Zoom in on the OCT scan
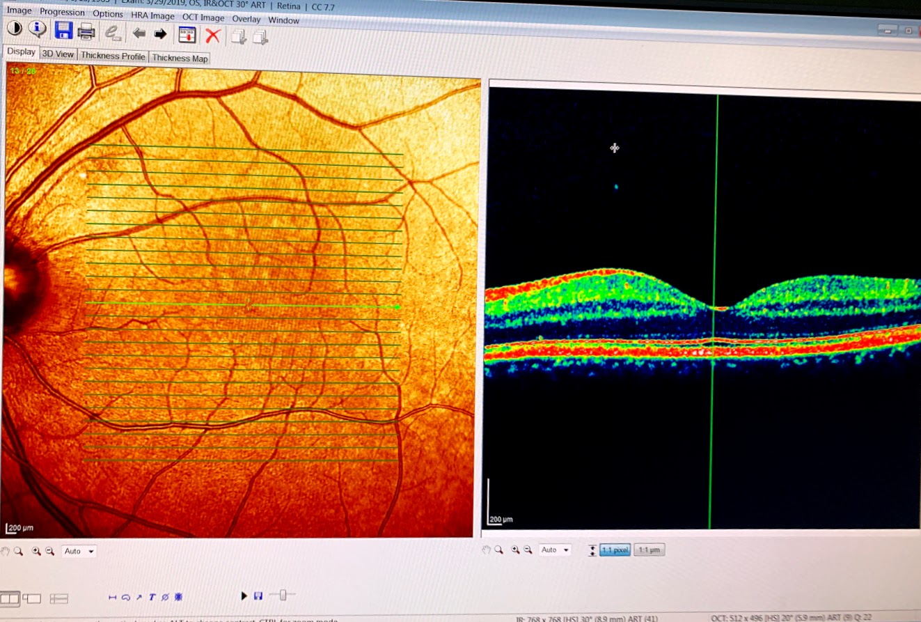This screenshot has height=622, width=921. [x=516, y=550]
